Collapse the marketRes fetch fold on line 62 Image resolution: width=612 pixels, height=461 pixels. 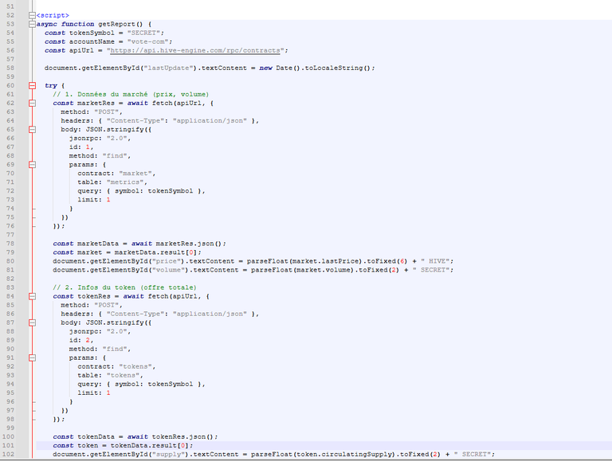[x=32, y=104]
